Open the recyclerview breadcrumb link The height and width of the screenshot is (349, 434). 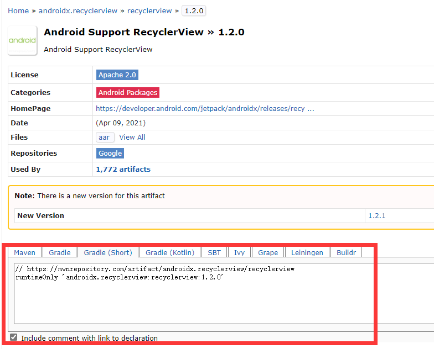(x=149, y=11)
